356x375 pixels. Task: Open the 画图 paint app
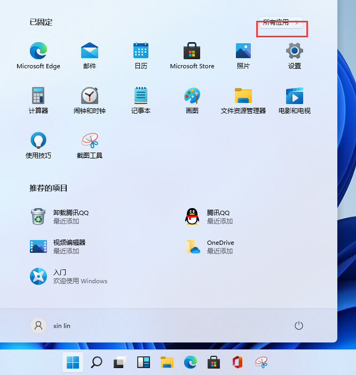pyautogui.click(x=192, y=100)
